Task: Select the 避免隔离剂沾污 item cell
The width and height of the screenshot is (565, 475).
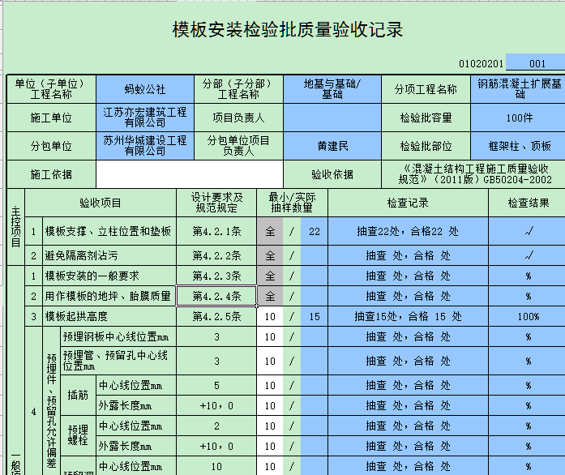Action: 109,255
